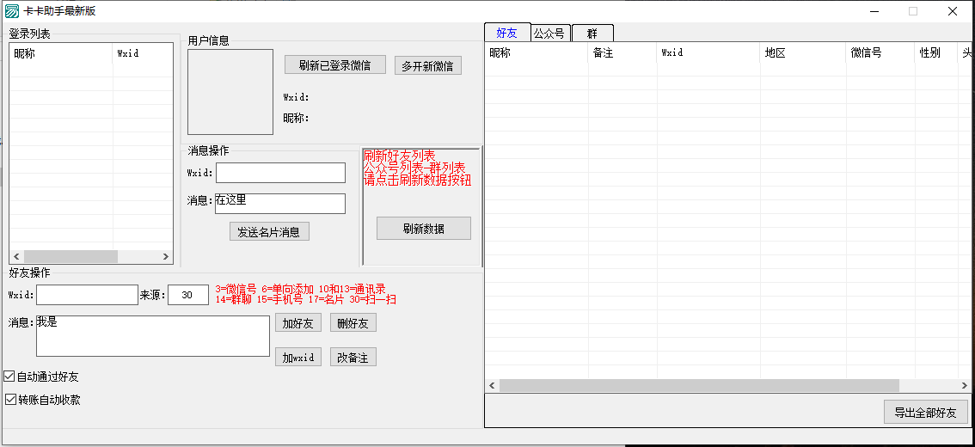975x447 pixels.
Task: Toggle the 自动通过好友 checkbox
Action: 9,377
